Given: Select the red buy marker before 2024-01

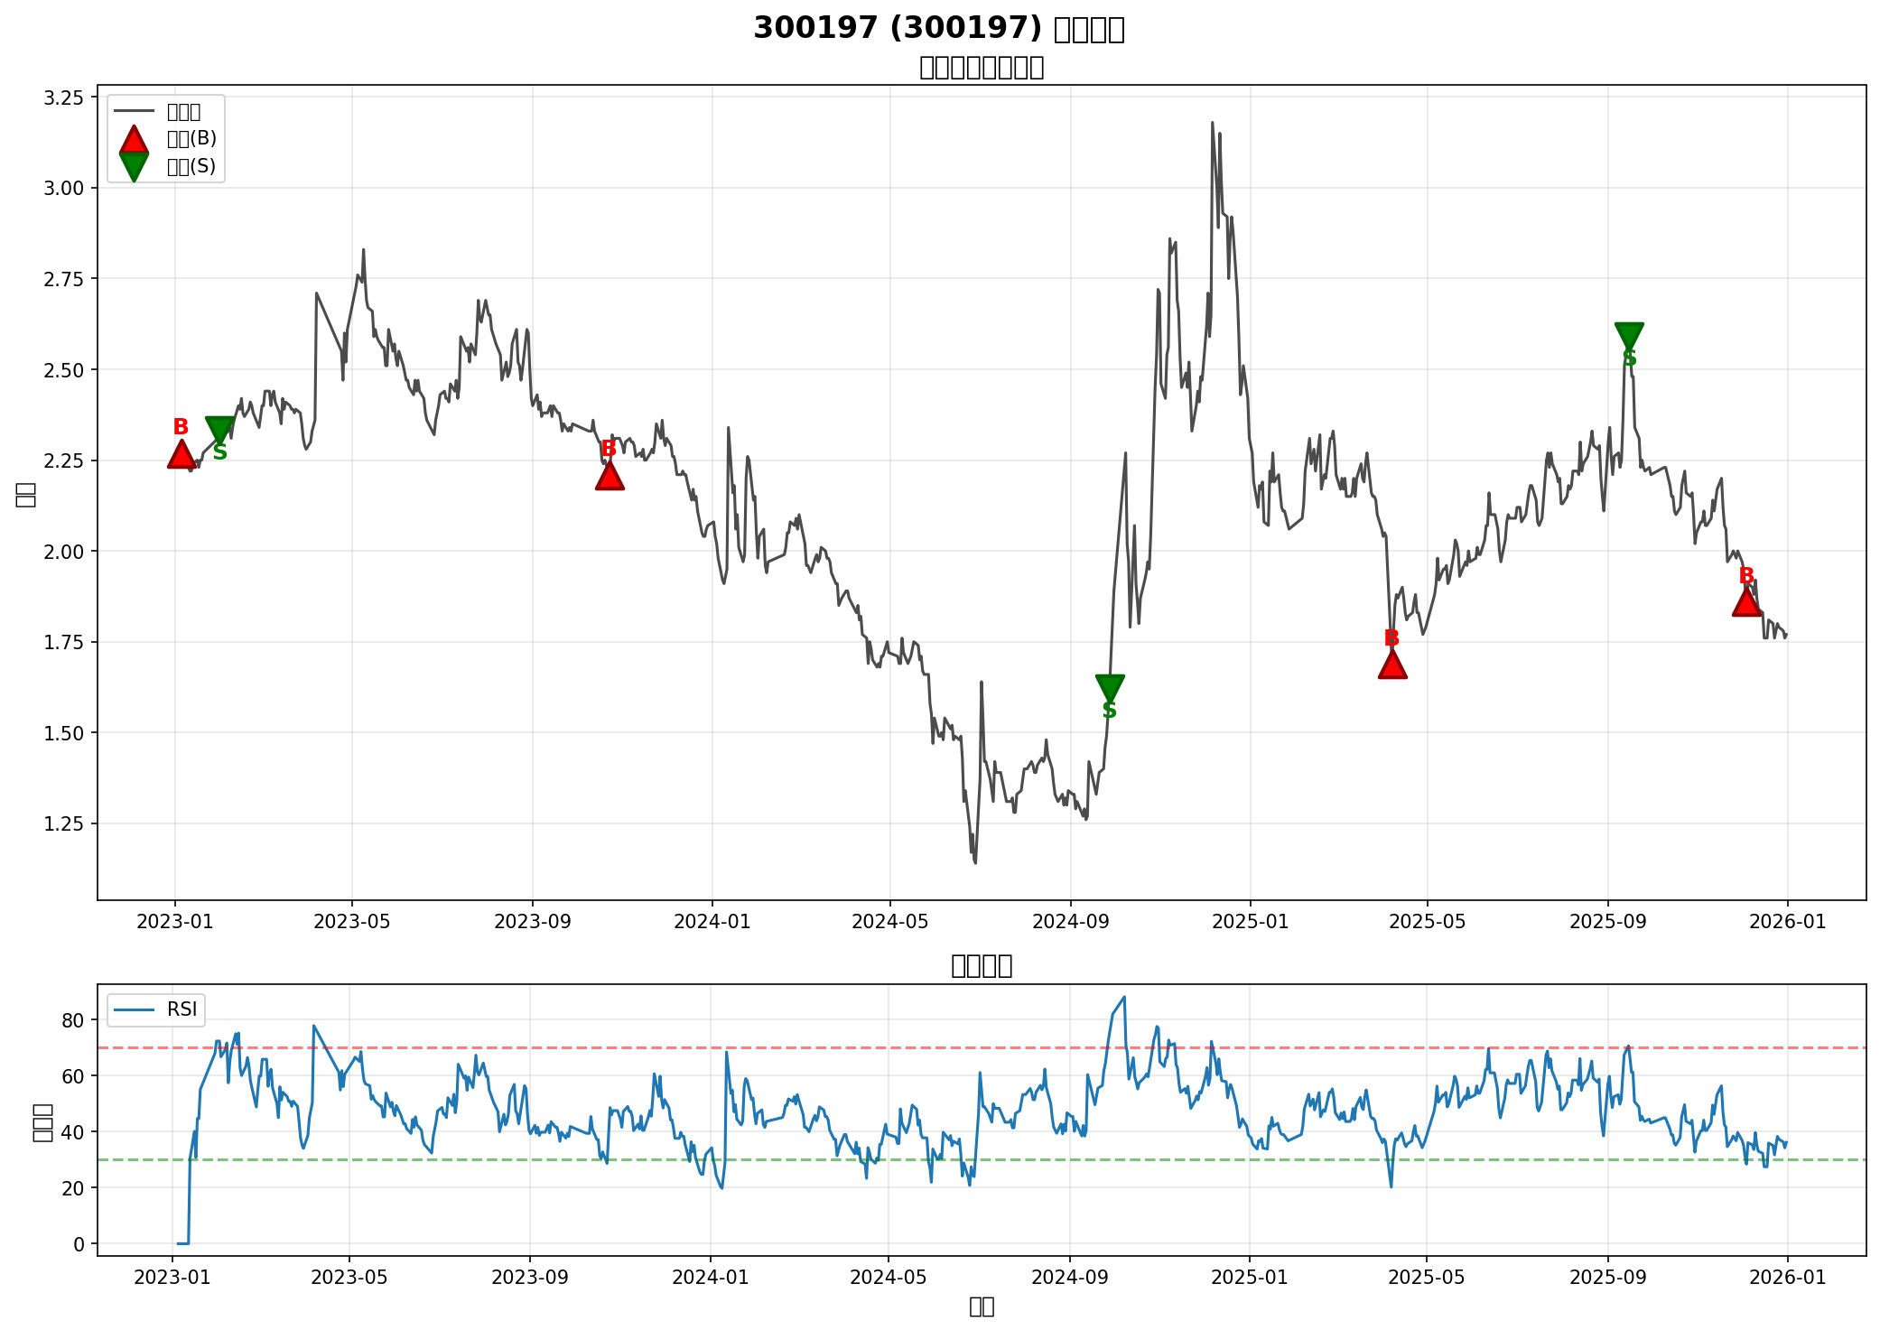Looking at the screenshot, I should pyautogui.click(x=610, y=476).
